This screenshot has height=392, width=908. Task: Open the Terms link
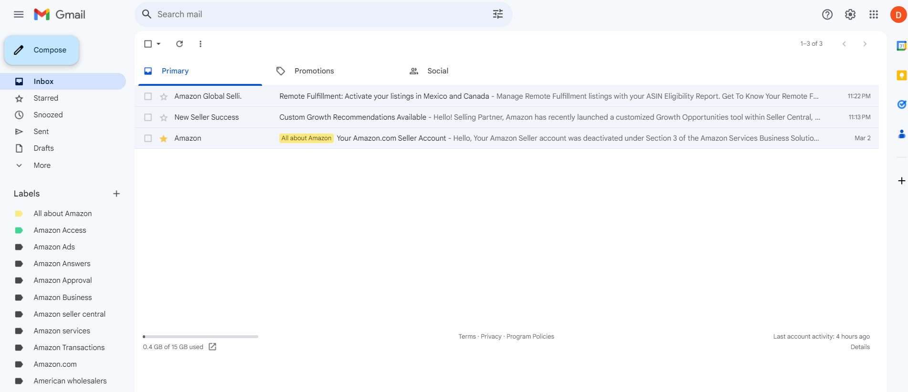pos(467,336)
